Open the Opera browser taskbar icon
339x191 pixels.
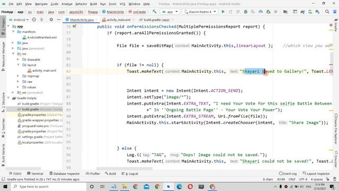190,186
